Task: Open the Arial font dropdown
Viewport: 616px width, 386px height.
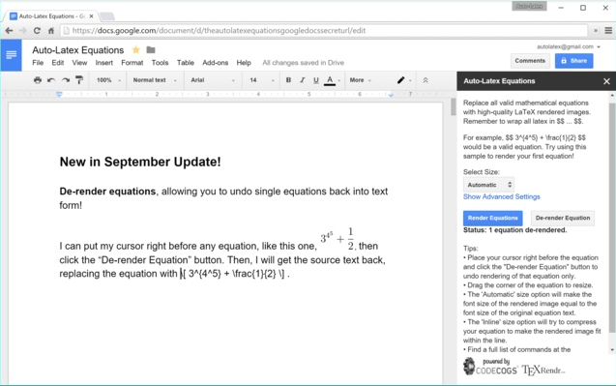Action: 213,80
